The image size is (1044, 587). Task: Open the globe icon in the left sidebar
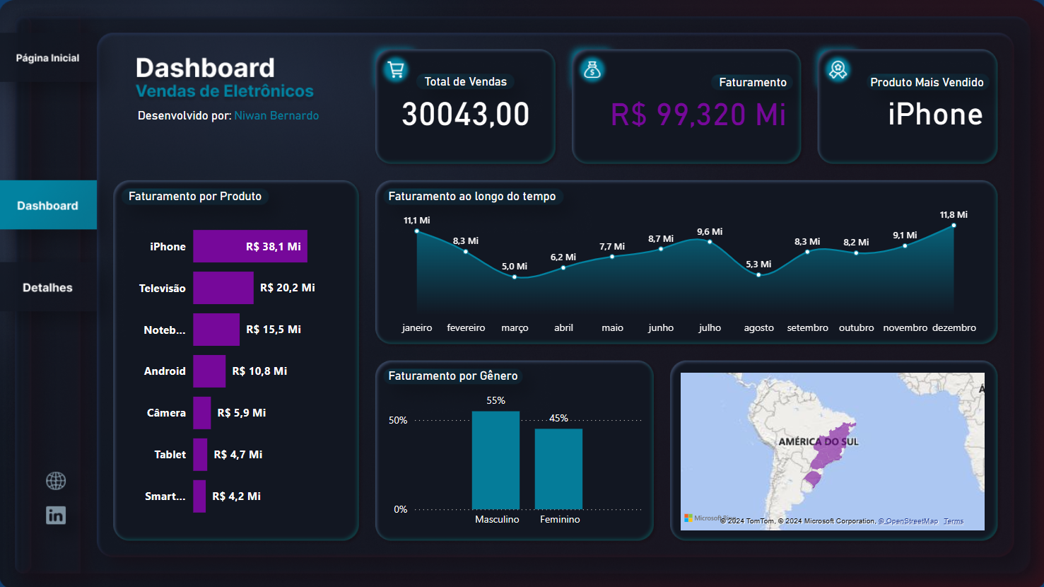[56, 480]
